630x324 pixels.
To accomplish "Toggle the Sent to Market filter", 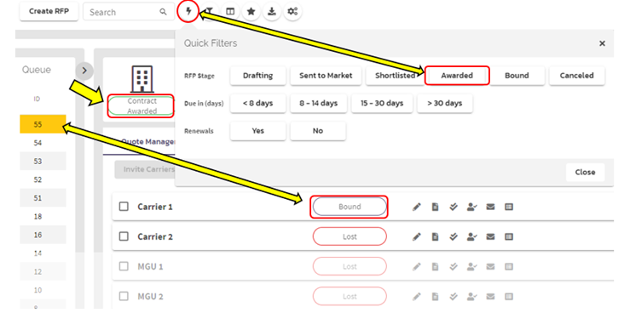I will (x=326, y=76).
